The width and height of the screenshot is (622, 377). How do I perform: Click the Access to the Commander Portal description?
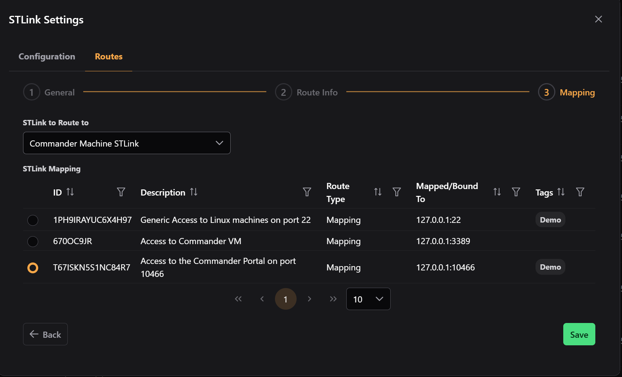point(218,267)
